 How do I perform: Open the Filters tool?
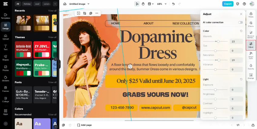pyautogui.click(x=251, y=15)
